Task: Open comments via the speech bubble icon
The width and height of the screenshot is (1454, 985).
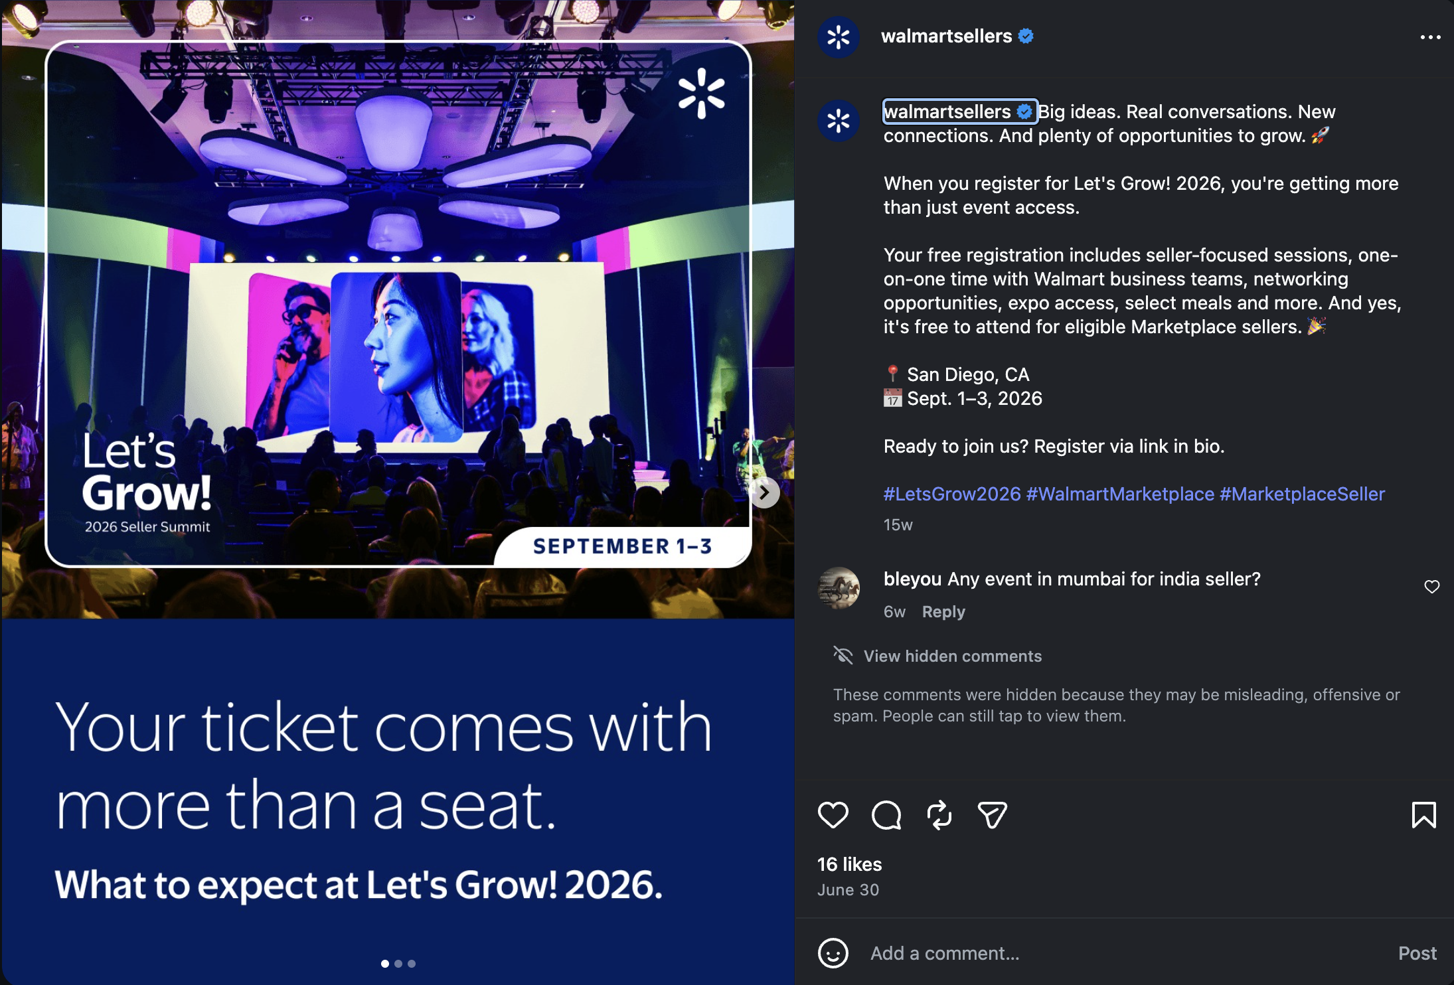Action: click(886, 815)
